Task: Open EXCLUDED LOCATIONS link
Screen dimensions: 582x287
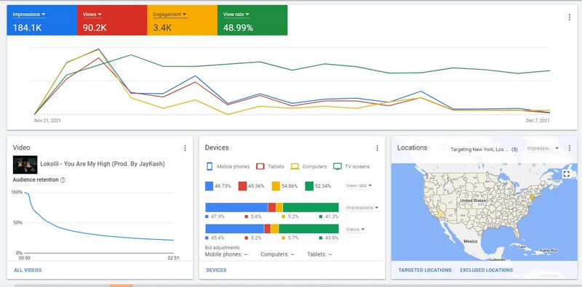Action: 487,270
